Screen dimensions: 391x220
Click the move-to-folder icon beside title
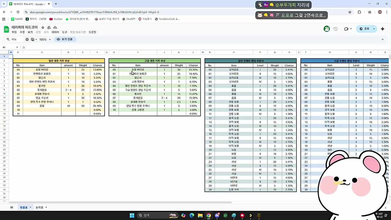tap(49, 28)
